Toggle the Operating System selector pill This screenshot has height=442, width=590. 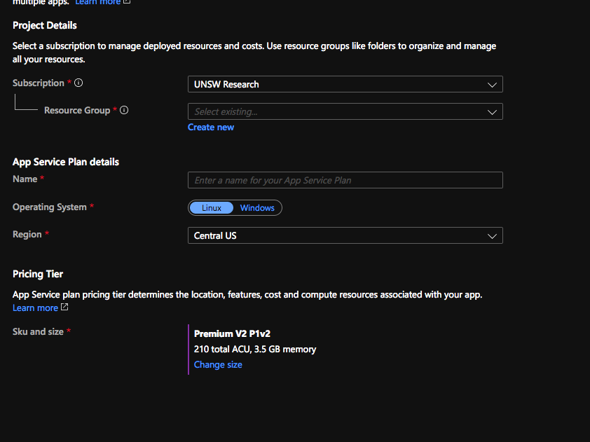[x=235, y=207]
